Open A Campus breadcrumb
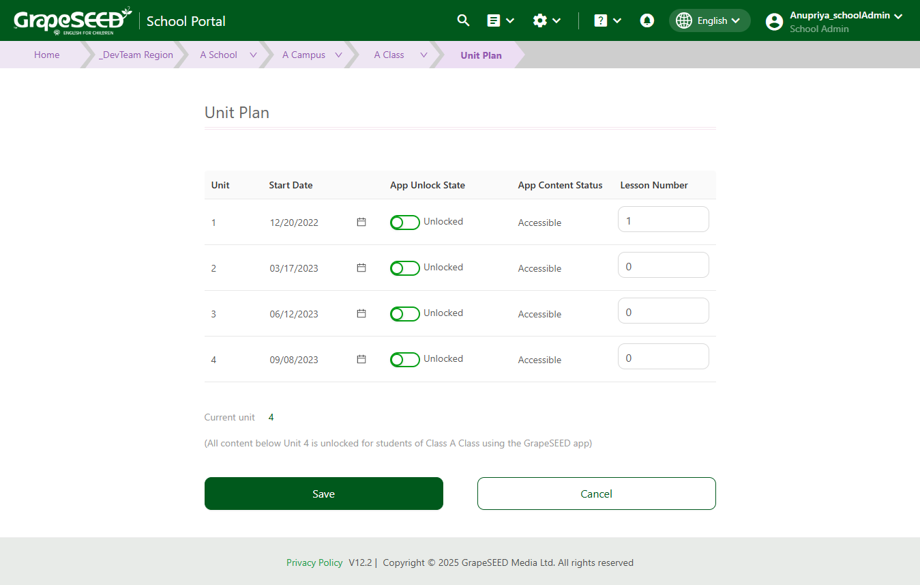920x585 pixels. (303, 55)
